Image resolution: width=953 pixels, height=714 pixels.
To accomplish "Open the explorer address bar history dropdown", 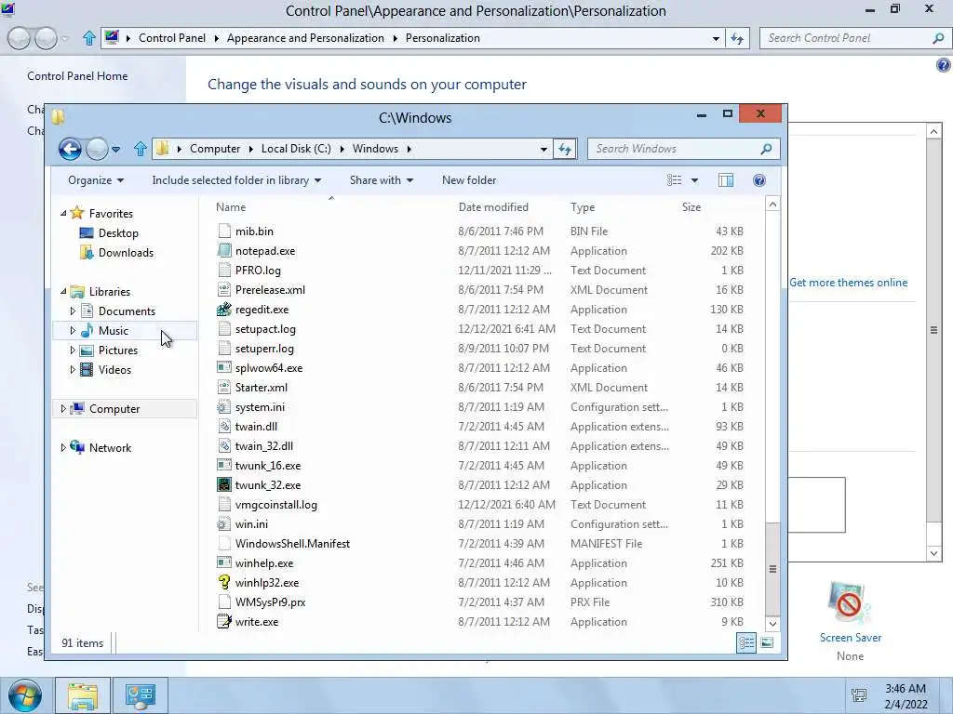I will tap(544, 149).
